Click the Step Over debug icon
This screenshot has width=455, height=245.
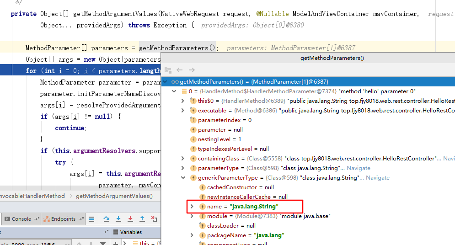[x=107, y=219]
